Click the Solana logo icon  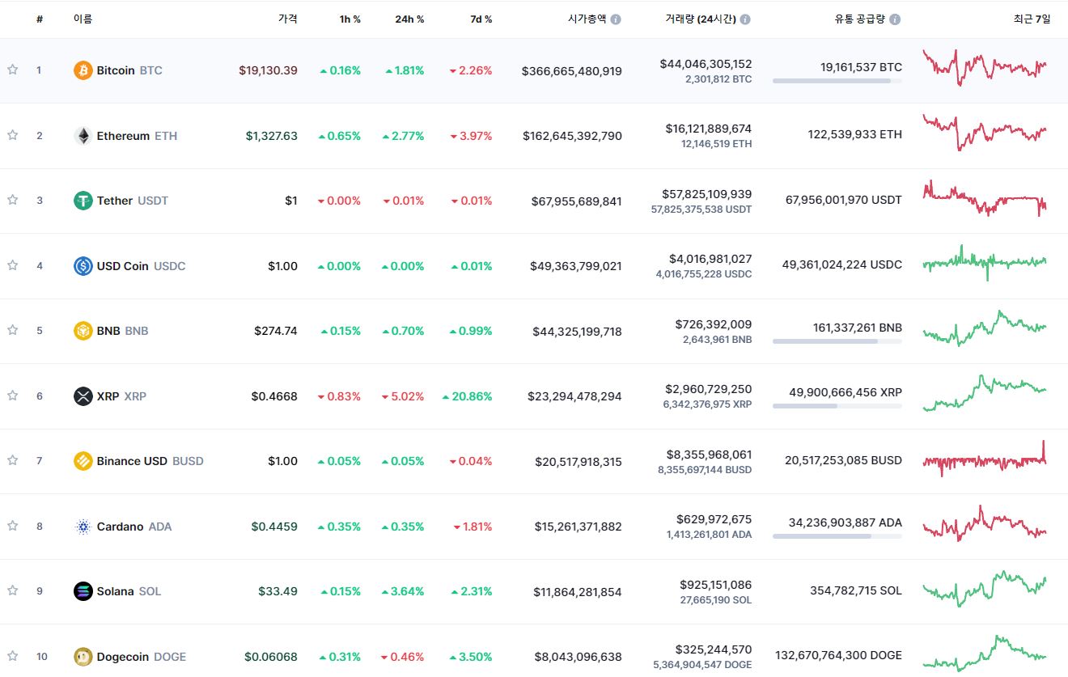pos(83,591)
